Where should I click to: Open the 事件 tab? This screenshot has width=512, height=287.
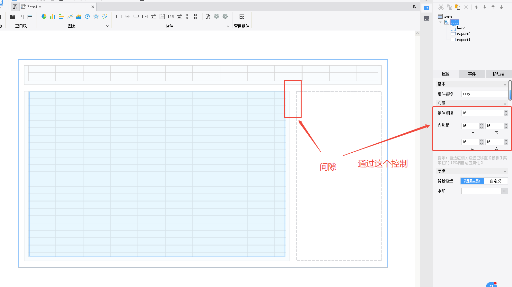(x=472, y=74)
